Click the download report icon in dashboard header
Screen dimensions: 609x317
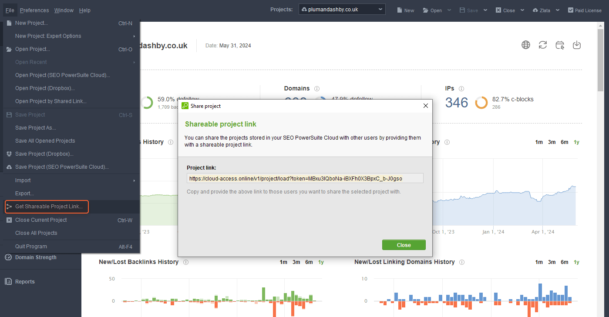pos(577,45)
